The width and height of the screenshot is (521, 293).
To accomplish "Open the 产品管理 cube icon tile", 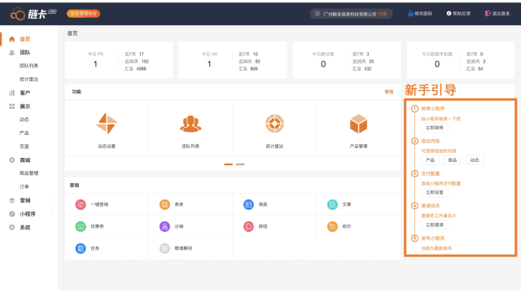I will (x=358, y=124).
